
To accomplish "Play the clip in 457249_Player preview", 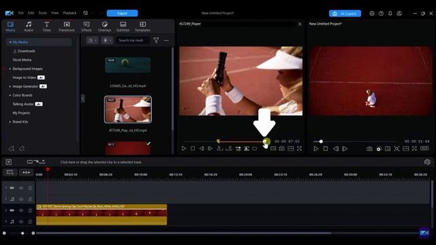I will [184, 148].
